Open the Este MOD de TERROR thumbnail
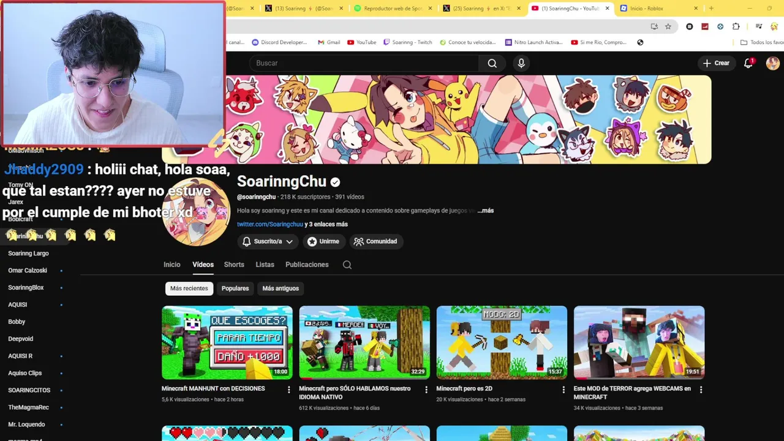The image size is (784, 441). (639, 343)
